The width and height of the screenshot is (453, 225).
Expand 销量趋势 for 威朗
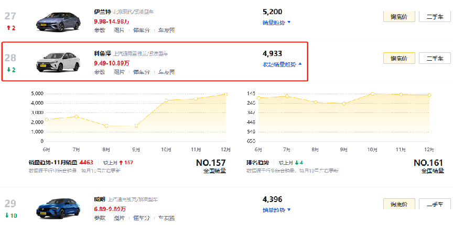(276, 210)
